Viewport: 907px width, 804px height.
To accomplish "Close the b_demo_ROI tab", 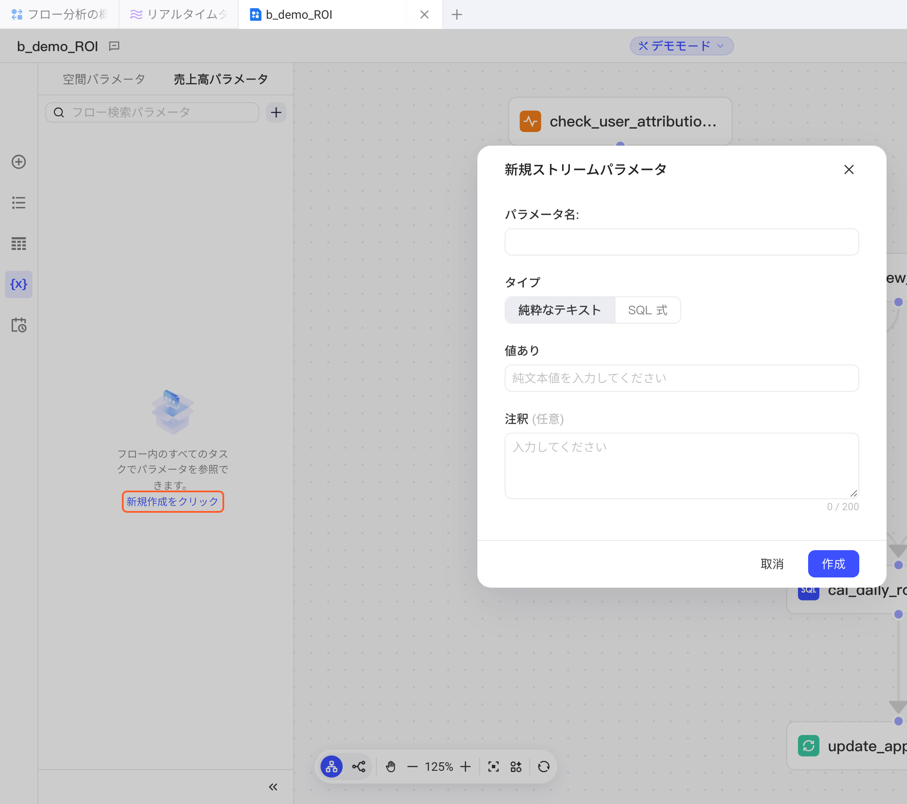I will [424, 14].
